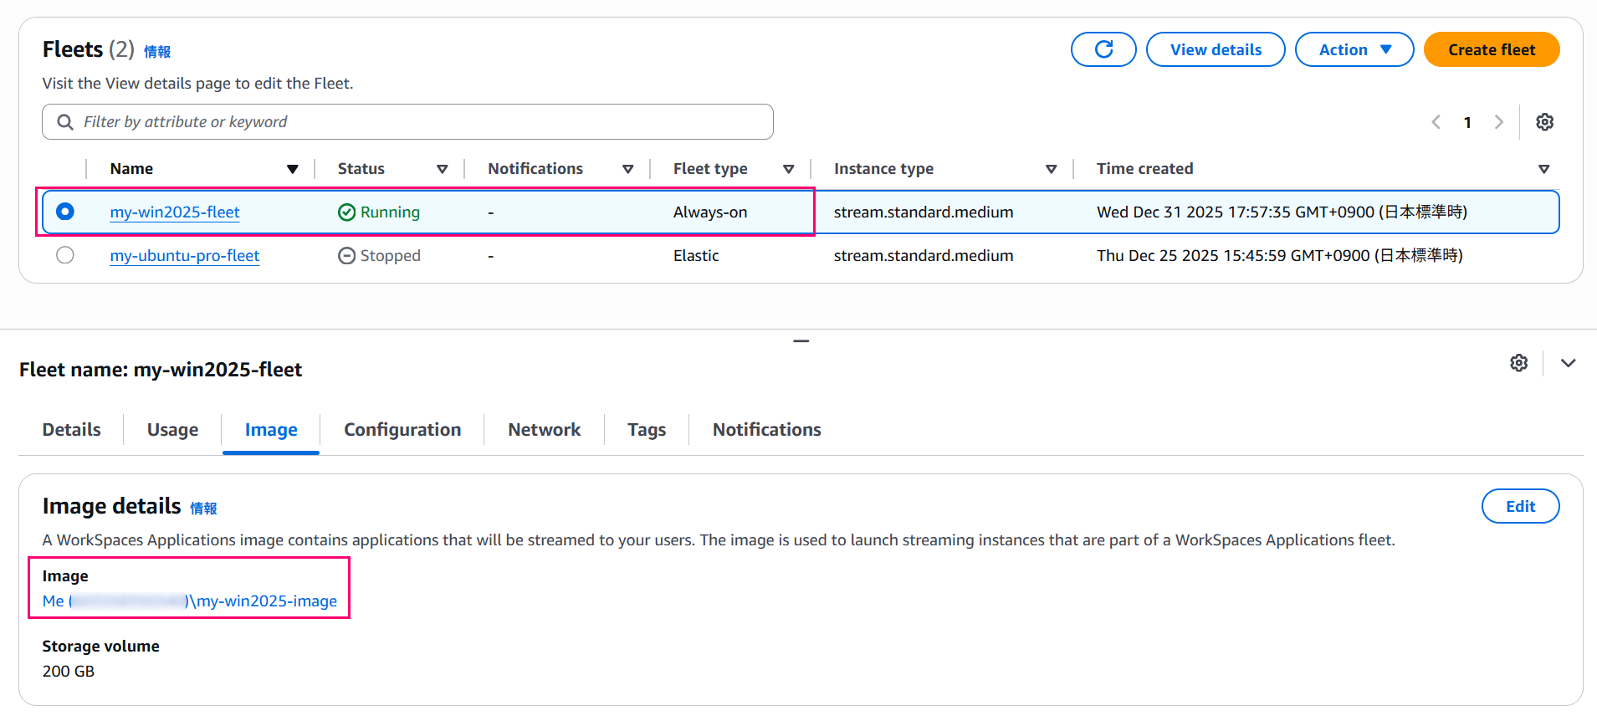Click the search magnifier icon
This screenshot has height=726, width=1597.
(x=65, y=122)
